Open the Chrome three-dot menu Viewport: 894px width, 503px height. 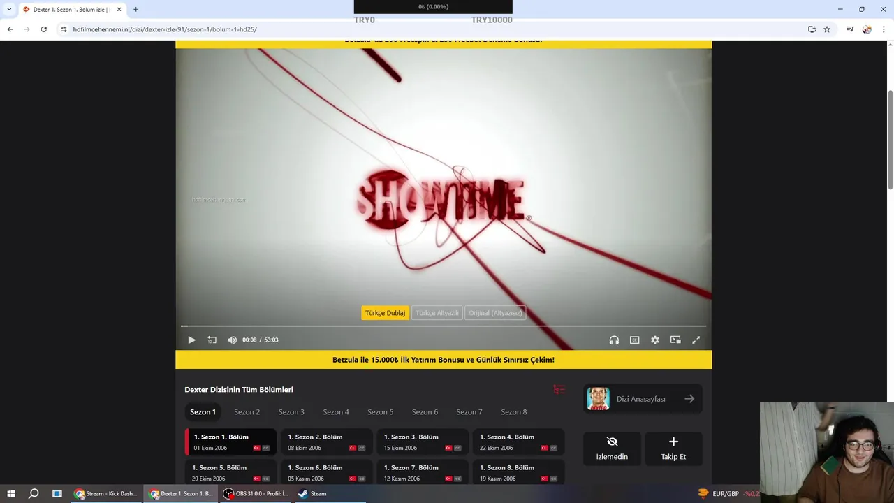click(x=884, y=29)
